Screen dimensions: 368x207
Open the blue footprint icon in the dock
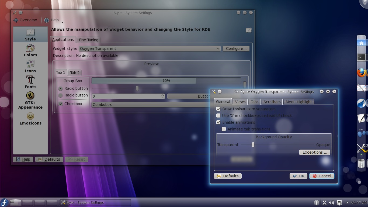click(x=362, y=133)
